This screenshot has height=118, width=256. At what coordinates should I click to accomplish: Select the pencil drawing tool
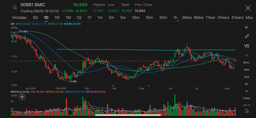tap(247, 36)
